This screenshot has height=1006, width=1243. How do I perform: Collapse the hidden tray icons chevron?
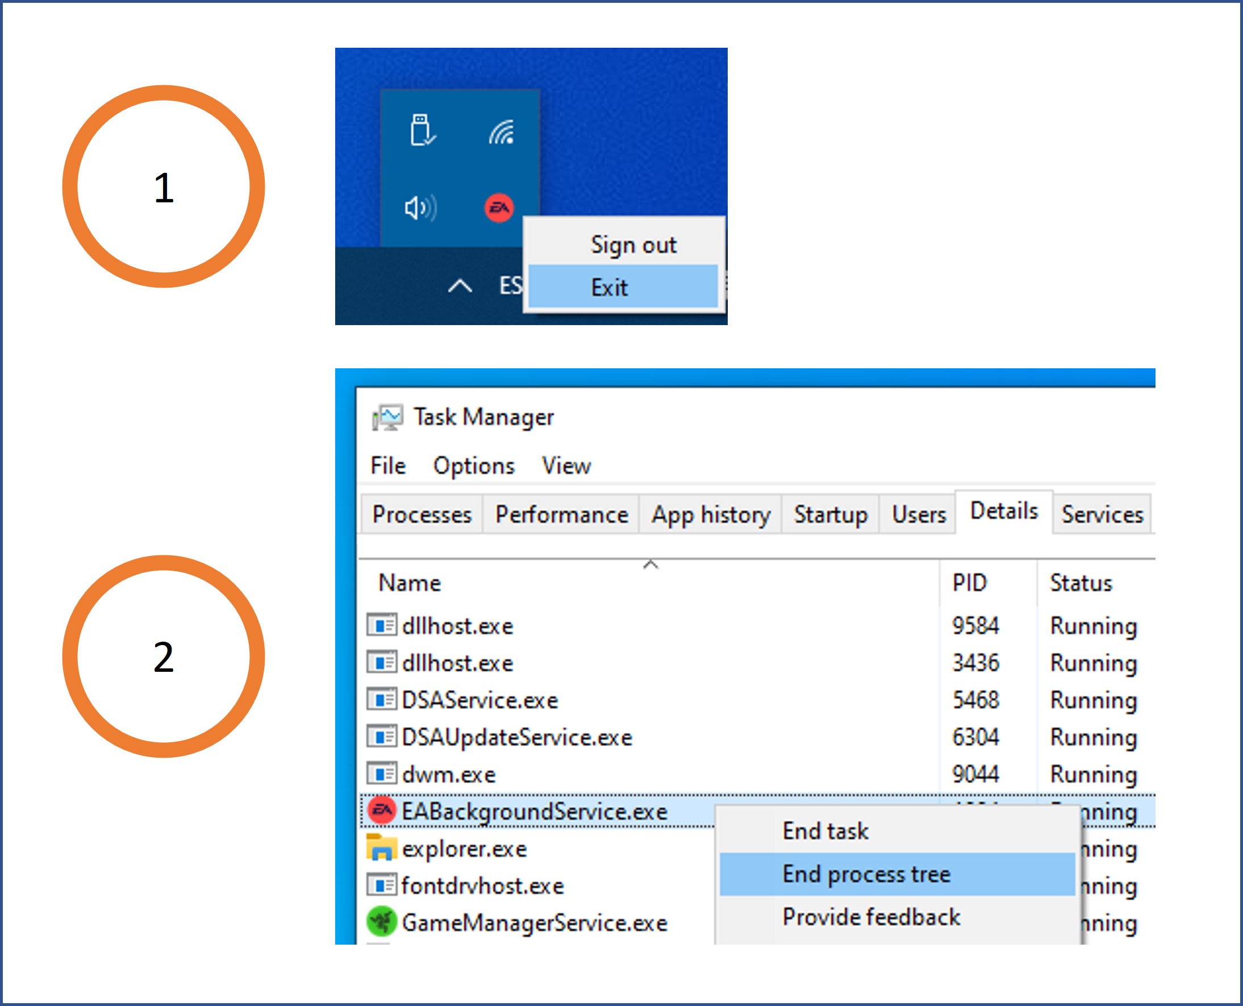(x=460, y=286)
